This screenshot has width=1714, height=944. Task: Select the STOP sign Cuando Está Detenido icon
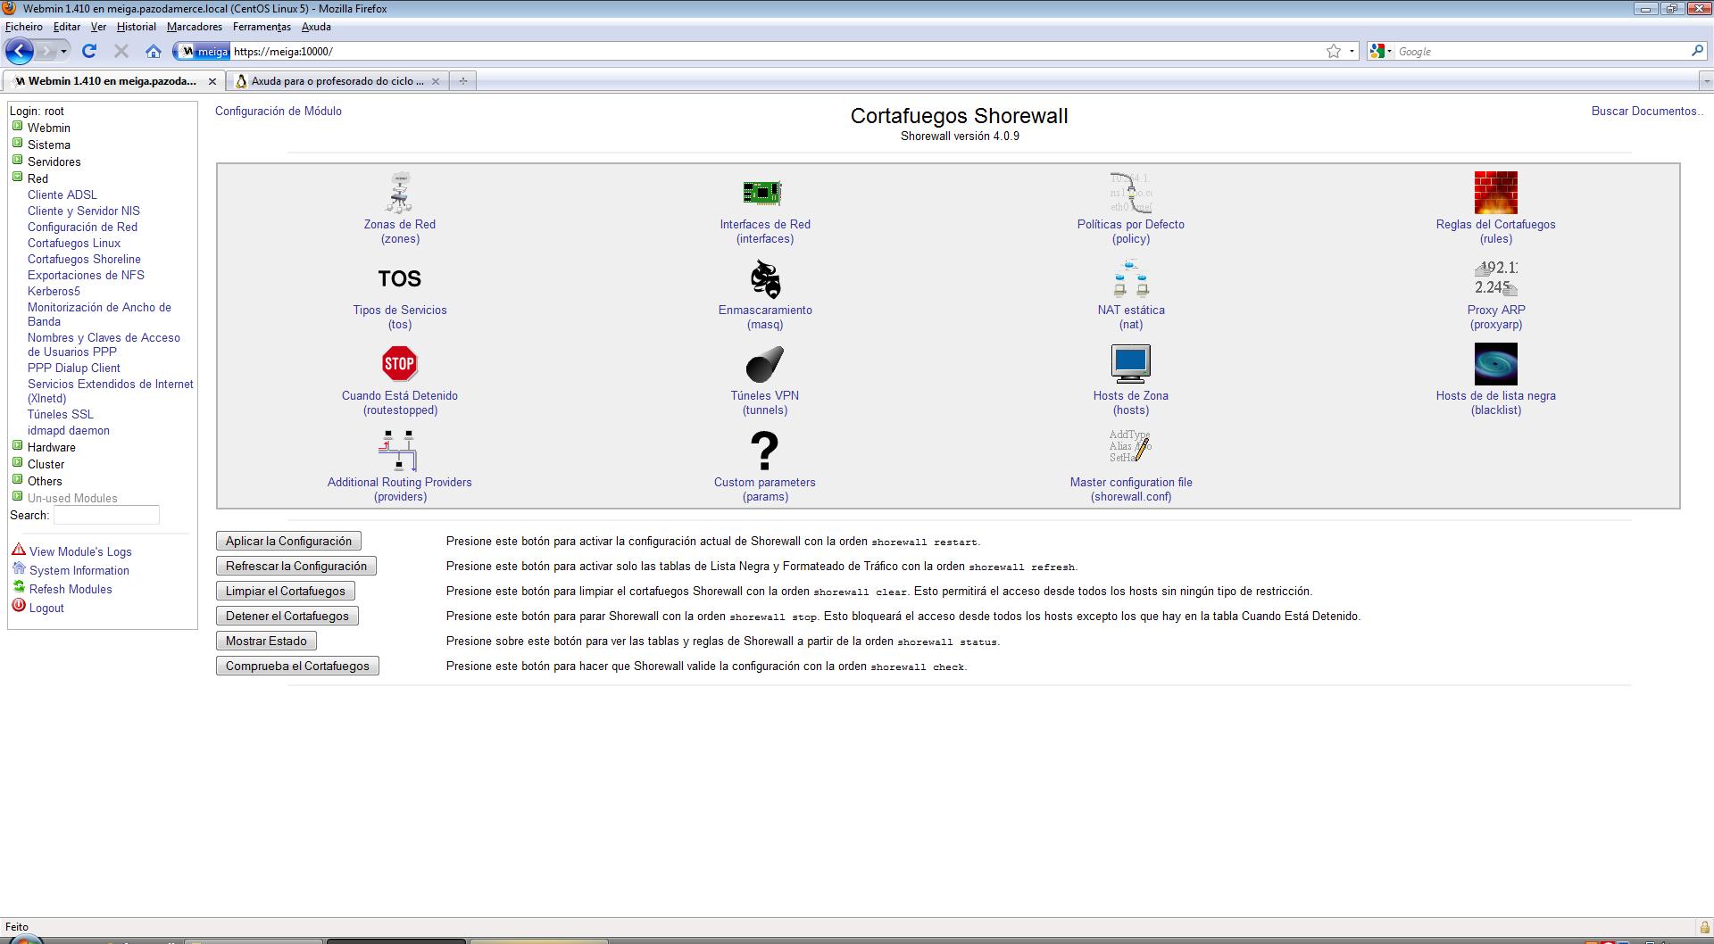point(399,364)
